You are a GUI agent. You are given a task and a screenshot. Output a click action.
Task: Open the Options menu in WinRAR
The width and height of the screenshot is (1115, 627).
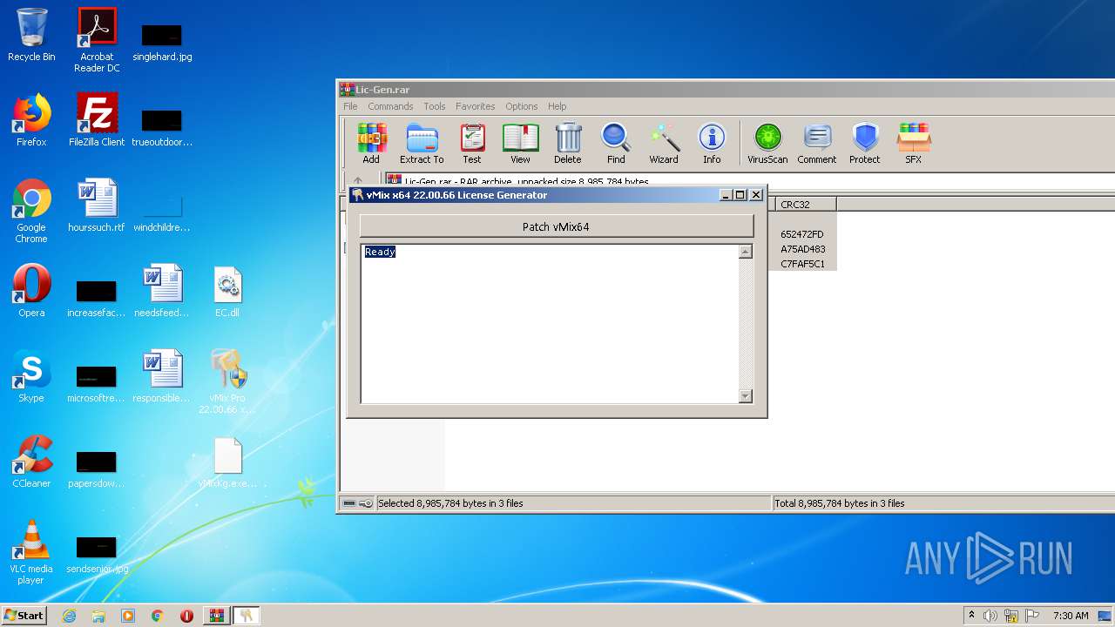(x=521, y=106)
